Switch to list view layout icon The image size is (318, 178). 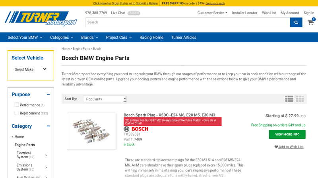pyautogui.click(x=289, y=98)
